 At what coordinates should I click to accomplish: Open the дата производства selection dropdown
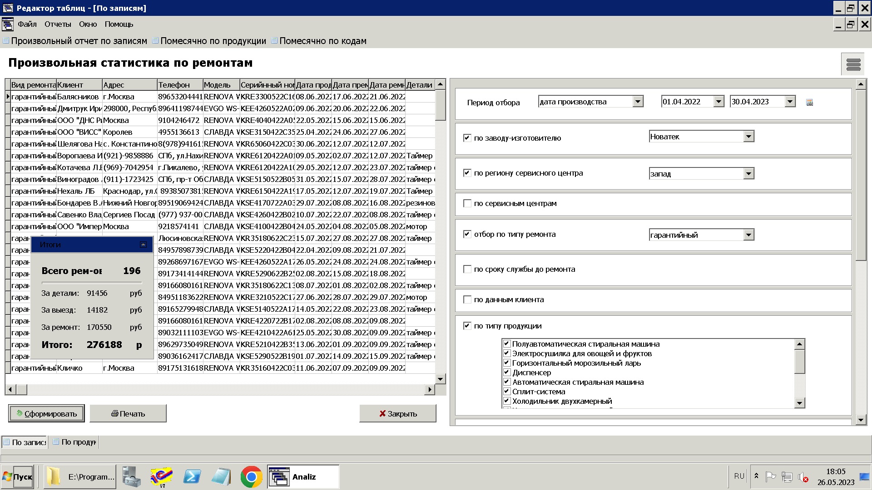point(638,101)
